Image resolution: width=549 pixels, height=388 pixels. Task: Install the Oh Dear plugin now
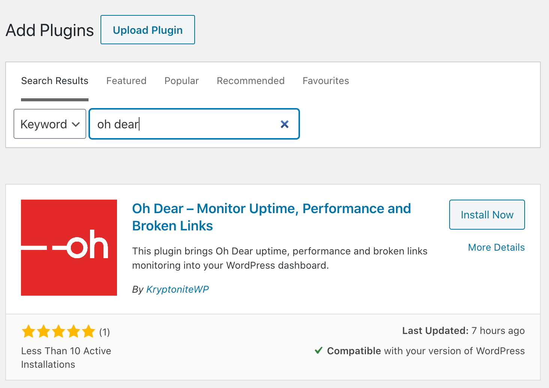coord(487,215)
